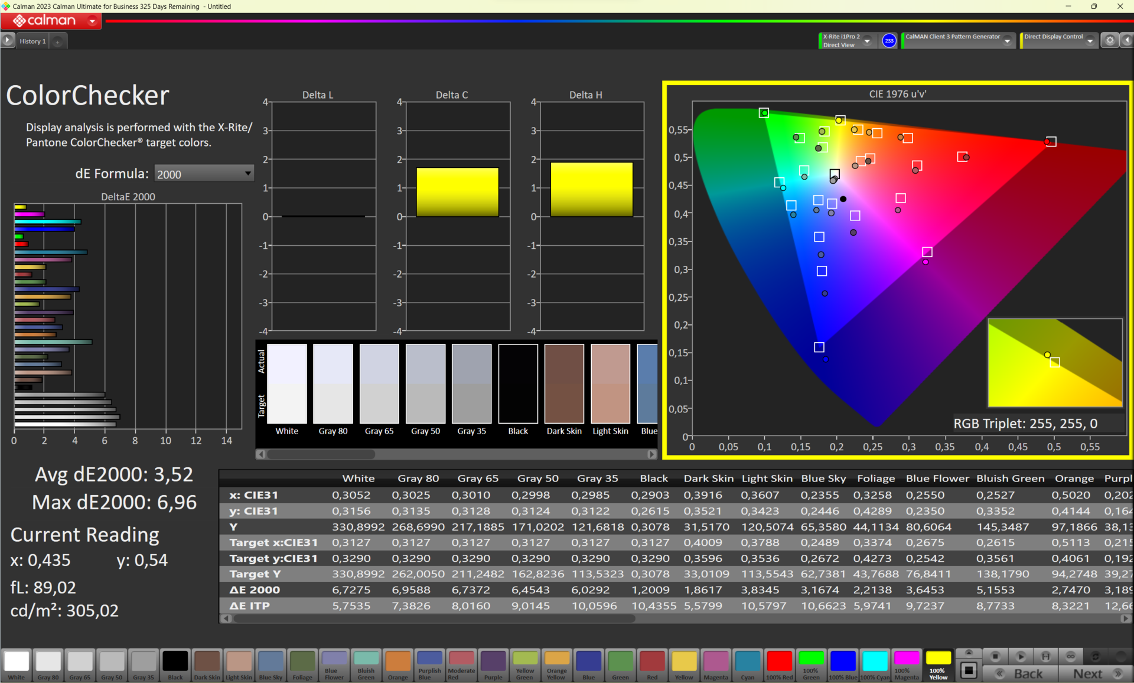Click the Calman logo menu button
Image resolution: width=1134 pixels, height=683 pixels.
point(51,21)
